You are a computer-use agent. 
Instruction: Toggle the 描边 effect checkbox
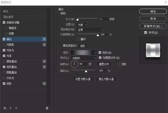tap(4, 39)
